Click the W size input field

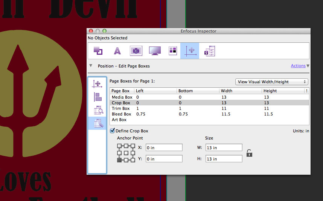224,147
